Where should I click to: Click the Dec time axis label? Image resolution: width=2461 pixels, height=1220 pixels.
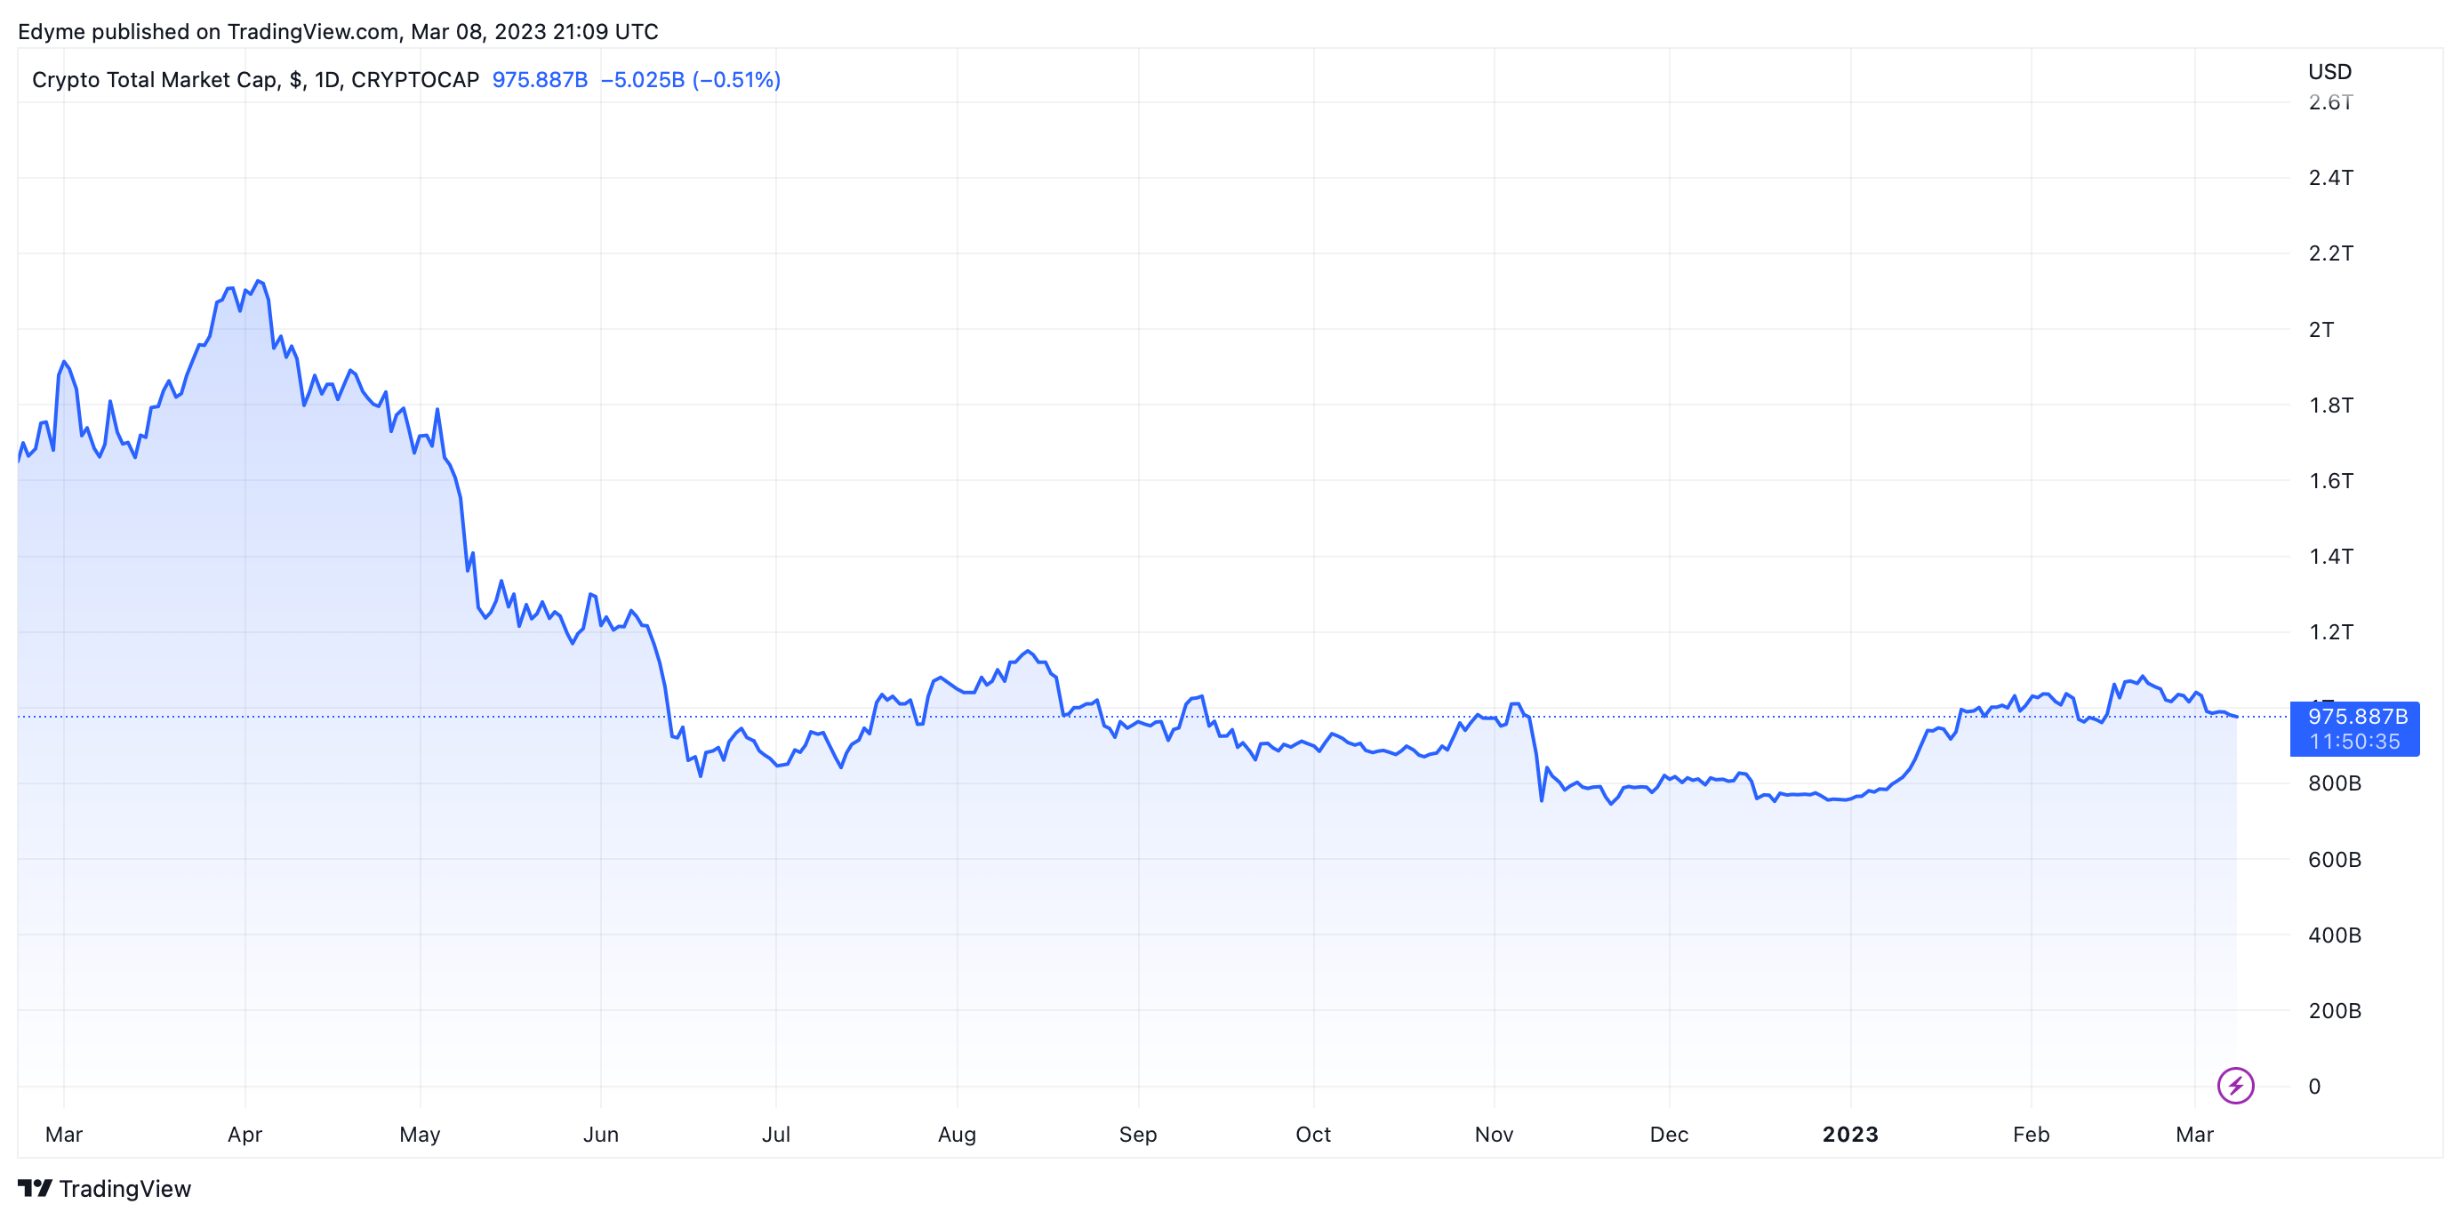[x=1669, y=1134]
